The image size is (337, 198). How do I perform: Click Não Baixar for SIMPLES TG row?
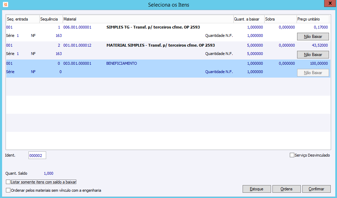point(313,37)
